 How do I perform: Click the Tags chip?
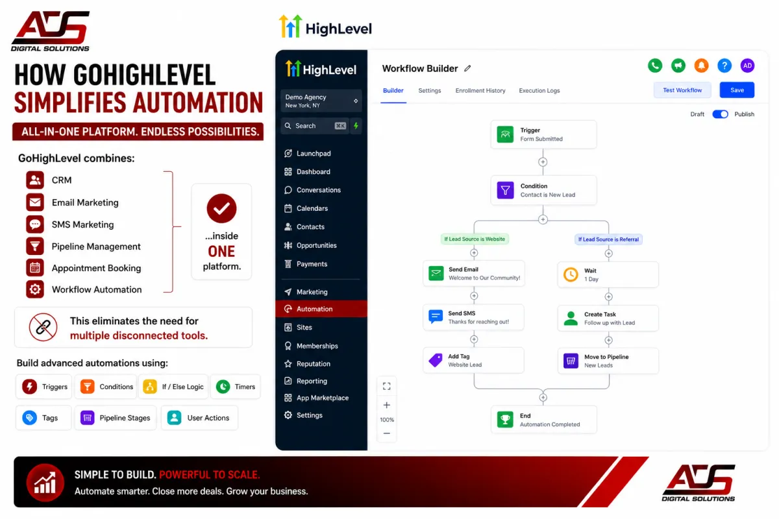click(x=43, y=418)
